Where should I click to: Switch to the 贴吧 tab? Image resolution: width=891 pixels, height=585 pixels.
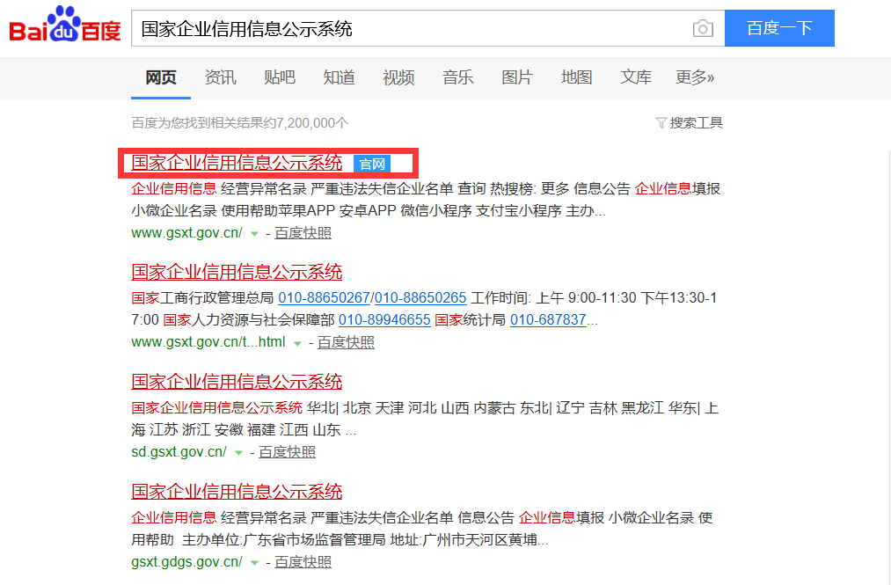pos(280,77)
